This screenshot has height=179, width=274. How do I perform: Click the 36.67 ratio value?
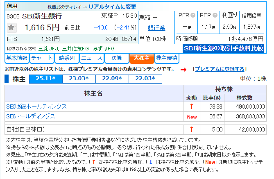click(x=215, y=116)
